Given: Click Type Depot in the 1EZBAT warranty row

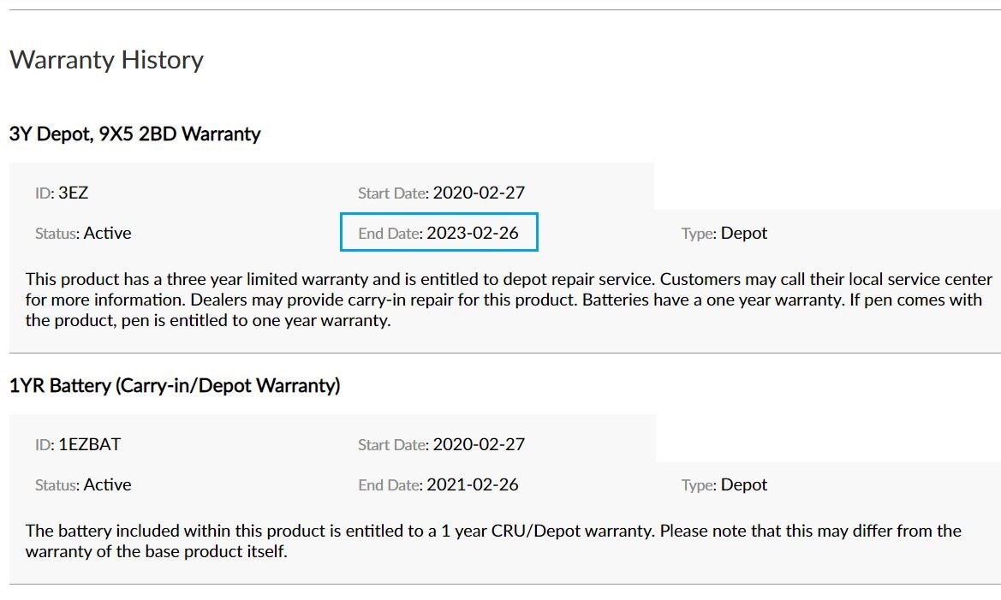Looking at the screenshot, I should pyautogui.click(x=724, y=484).
